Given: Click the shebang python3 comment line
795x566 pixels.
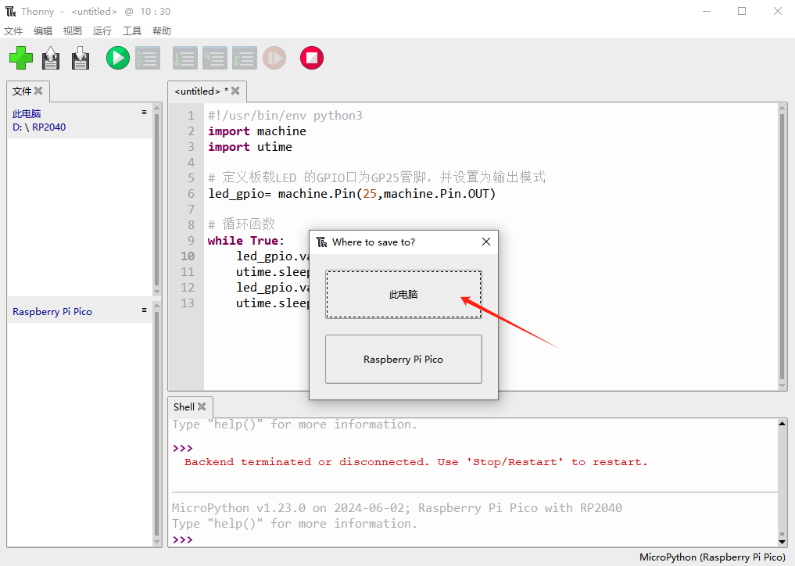Looking at the screenshot, I should pyautogui.click(x=285, y=116).
